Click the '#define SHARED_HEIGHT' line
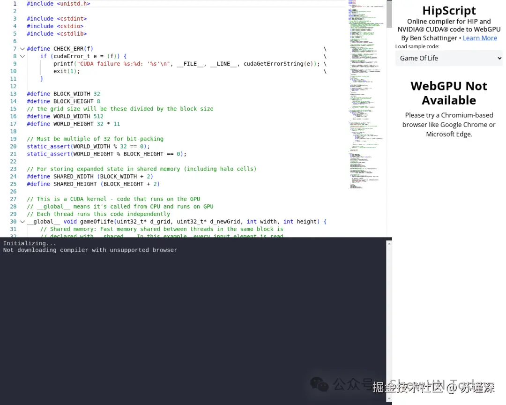The height and width of the screenshot is (405, 506). click(93, 184)
